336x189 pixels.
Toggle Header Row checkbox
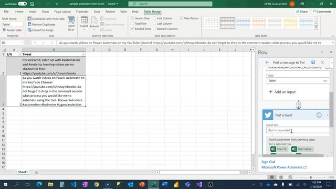(132, 18)
